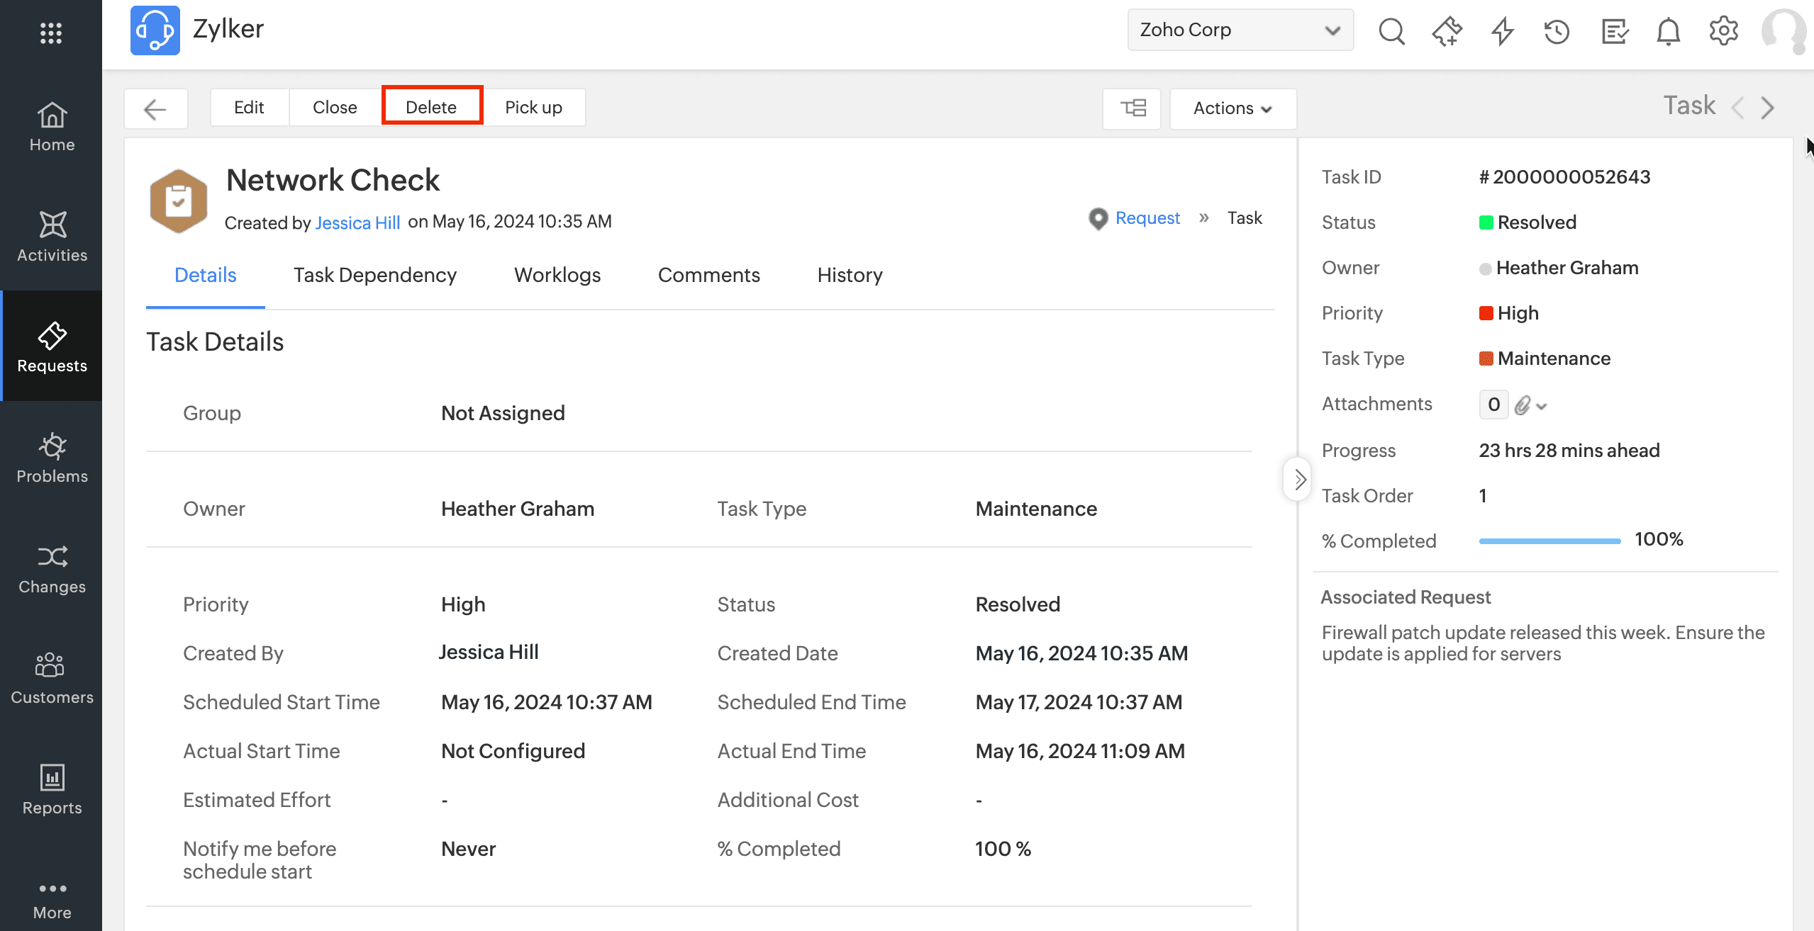The height and width of the screenshot is (931, 1814).
Task: Open the Actions dropdown menu
Action: [x=1232, y=108]
